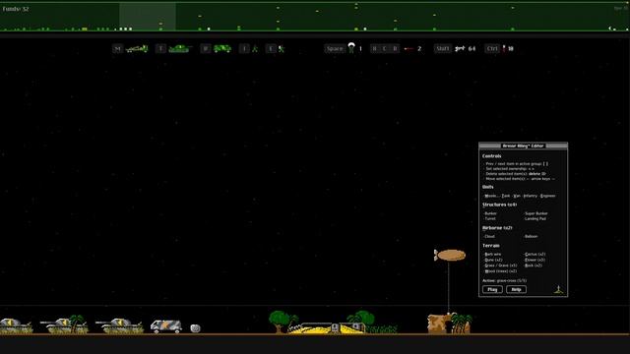This screenshot has width=630, height=354.
Task: Click the machine gun ammo icon
Action: pos(460,48)
